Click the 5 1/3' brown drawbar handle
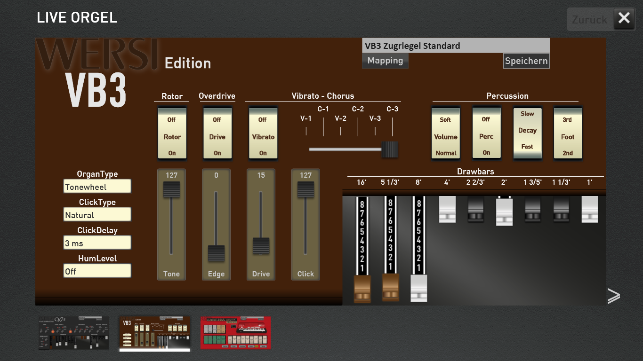This screenshot has height=361, width=643. coord(391,287)
